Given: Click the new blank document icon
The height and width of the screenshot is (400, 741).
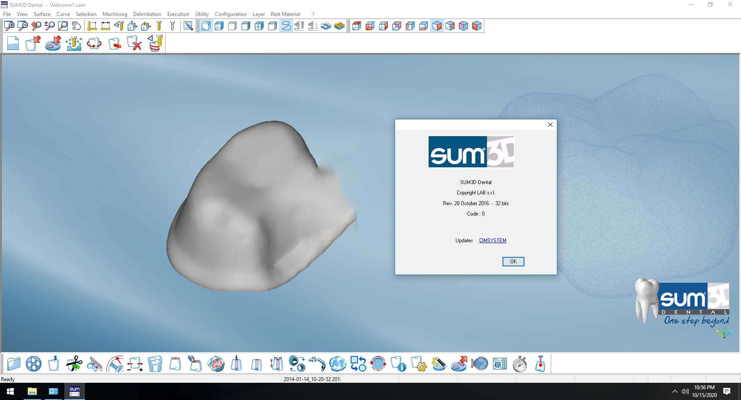Looking at the screenshot, I should click(13, 44).
